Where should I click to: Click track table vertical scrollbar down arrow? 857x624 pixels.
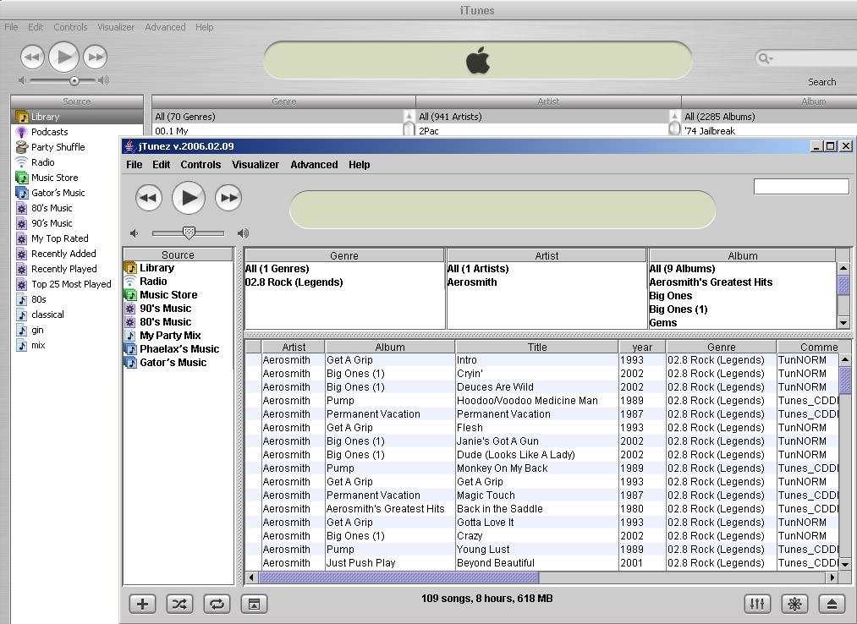pyautogui.click(x=845, y=564)
